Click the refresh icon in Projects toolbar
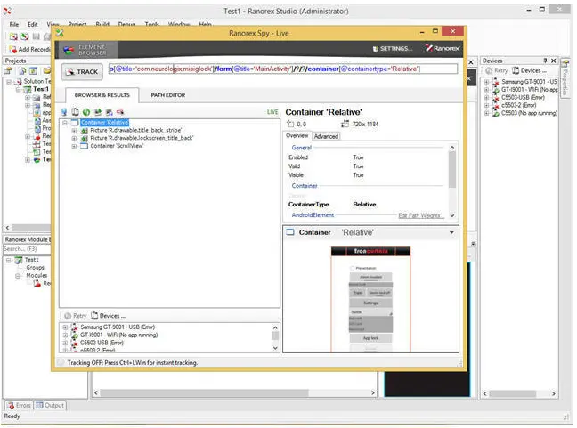This screenshot has height=428, width=577. click(22, 70)
